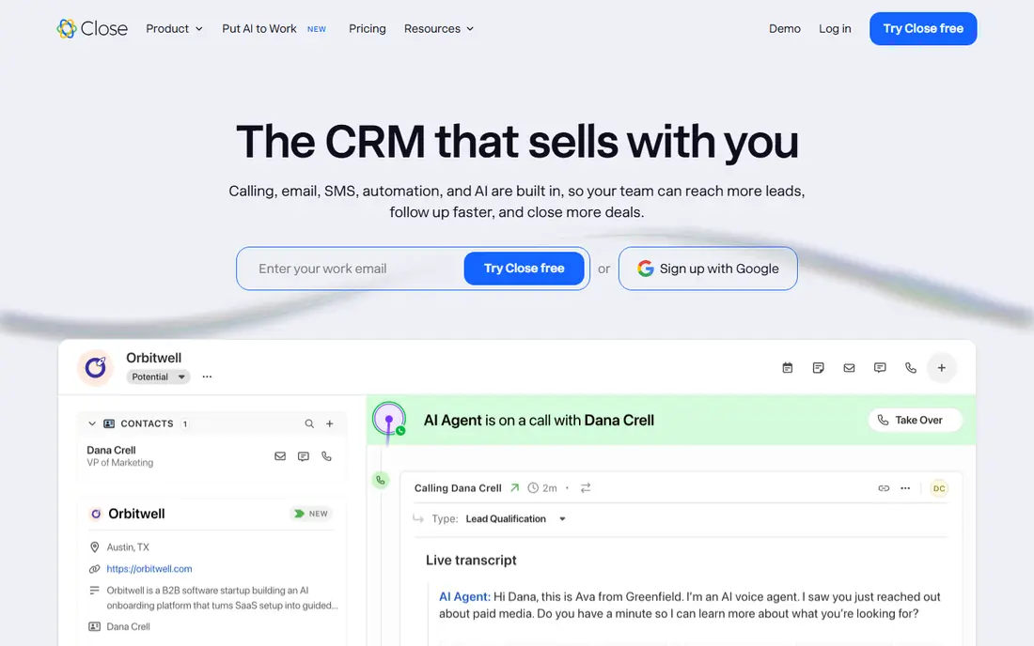
Task: Click the Live transcript heading
Action: 471,561
